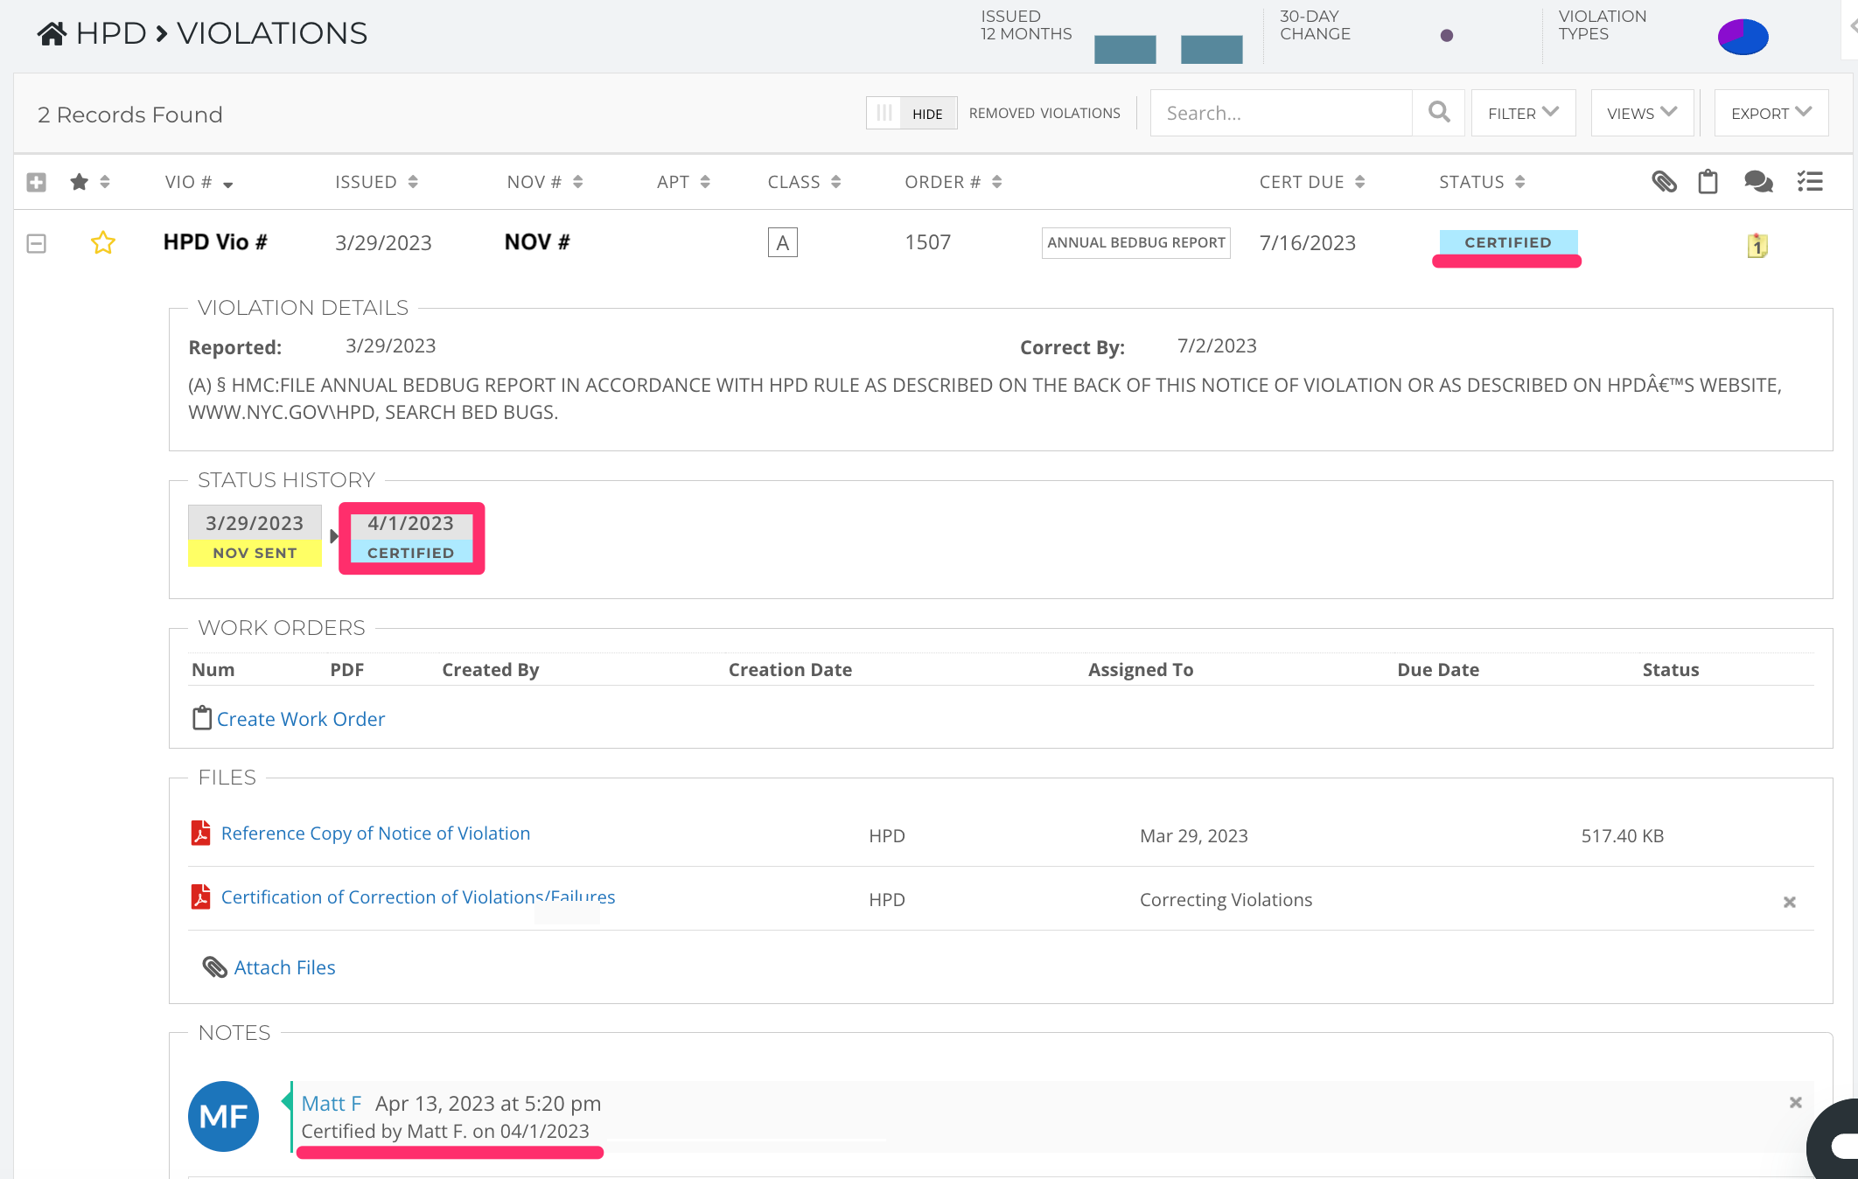The height and width of the screenshot is (1179, 1858).
Task: Remove Matt F's note with the X
Action: (x=1795, y=1103)
